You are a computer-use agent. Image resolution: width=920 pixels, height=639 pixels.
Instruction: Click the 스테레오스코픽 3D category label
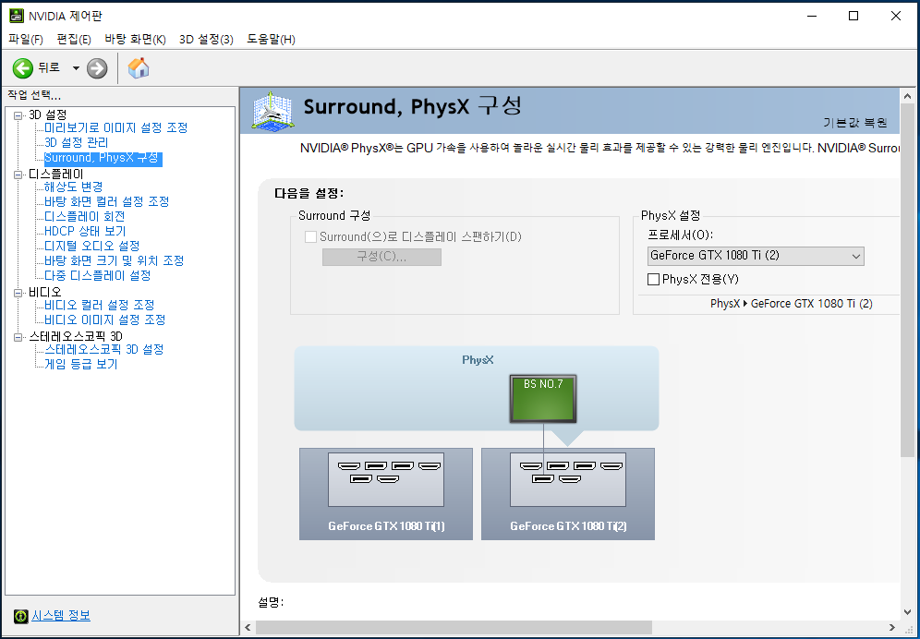point(76,337)
